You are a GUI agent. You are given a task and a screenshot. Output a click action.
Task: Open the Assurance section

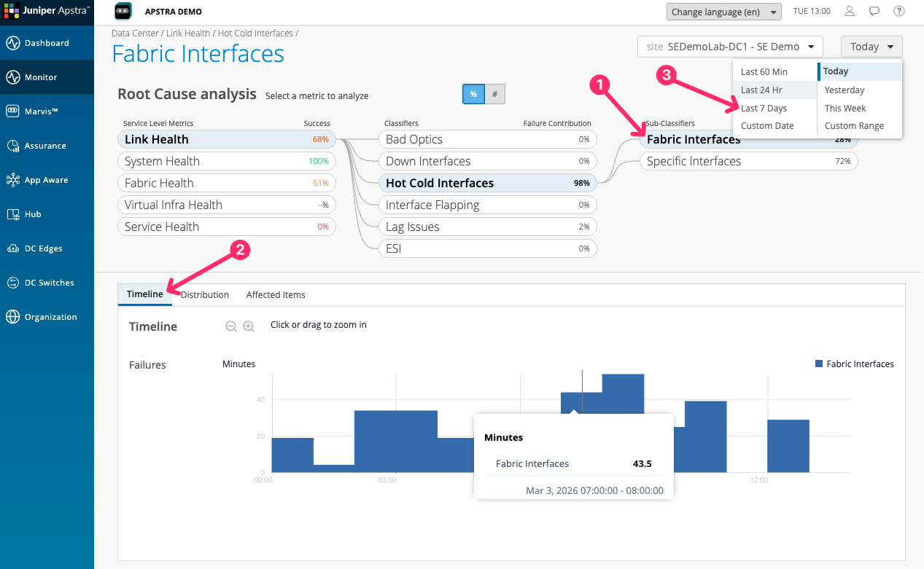[47, 145]
